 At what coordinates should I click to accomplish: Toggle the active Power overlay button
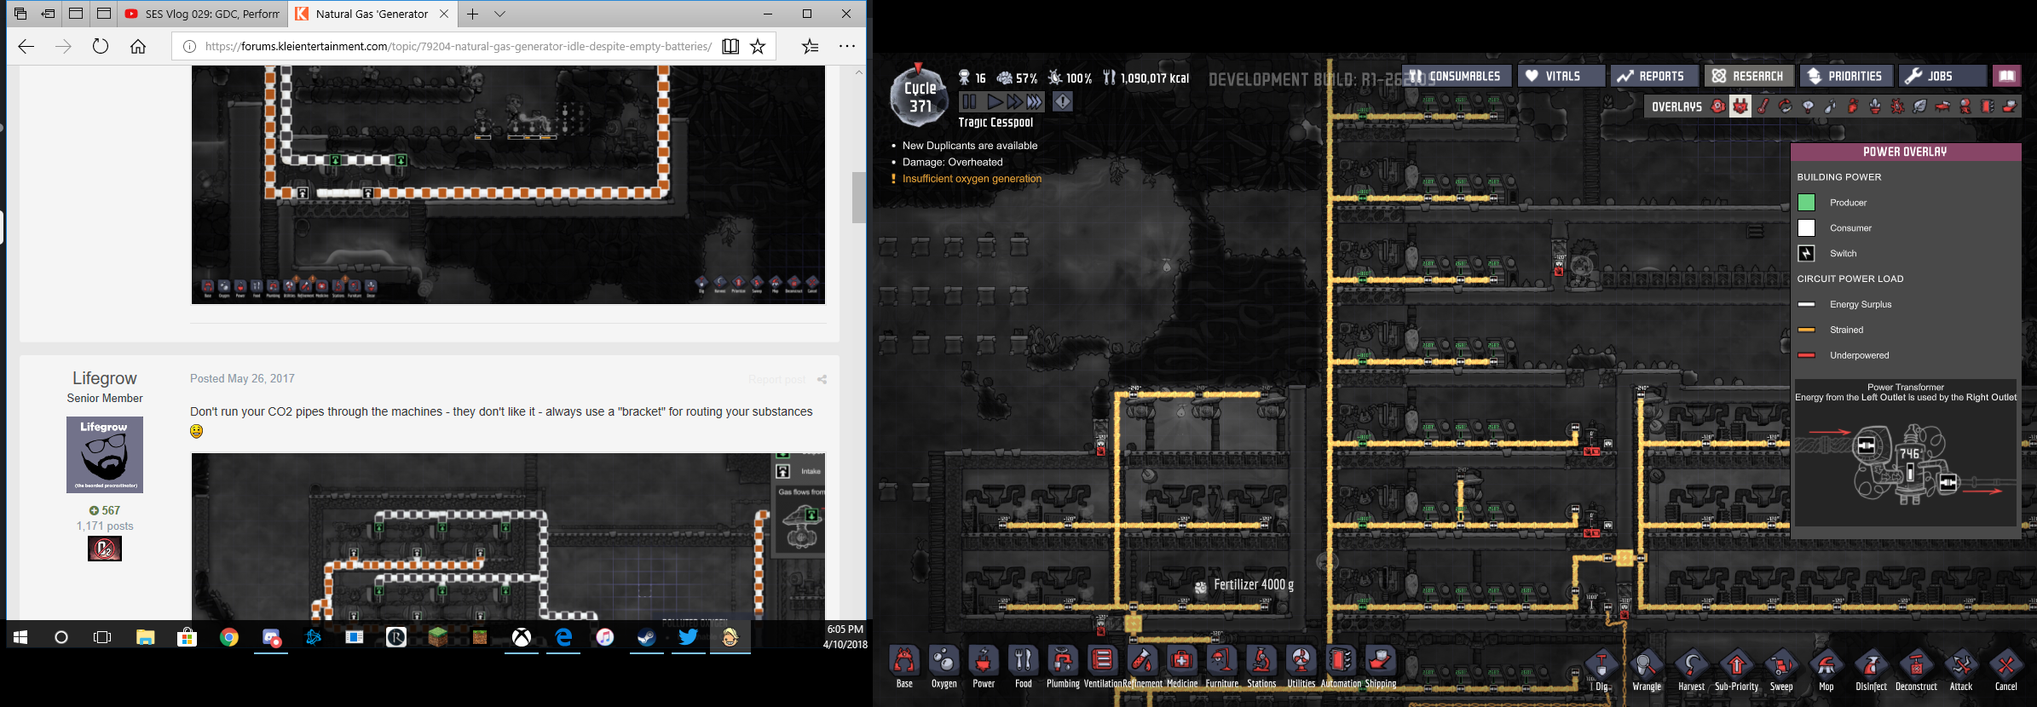click(x=1740, y=106)
